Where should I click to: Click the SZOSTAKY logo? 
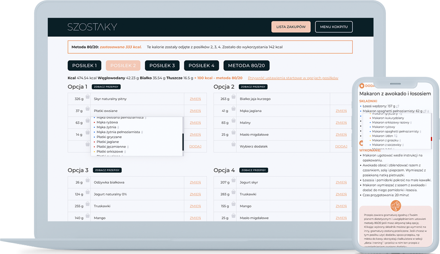point(92,27)
